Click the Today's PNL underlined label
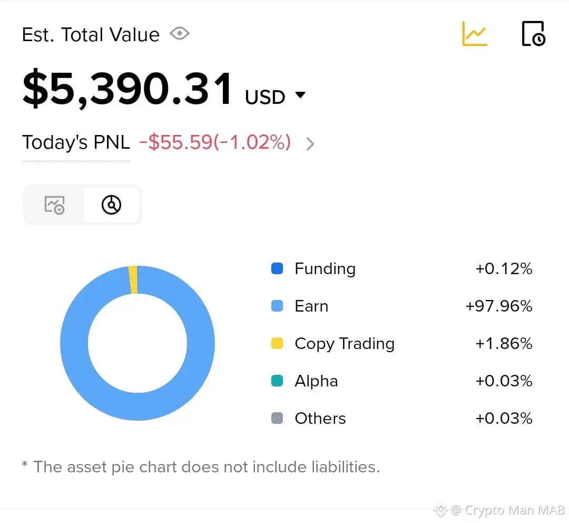 pyautogui.click(x=76, y=142)
